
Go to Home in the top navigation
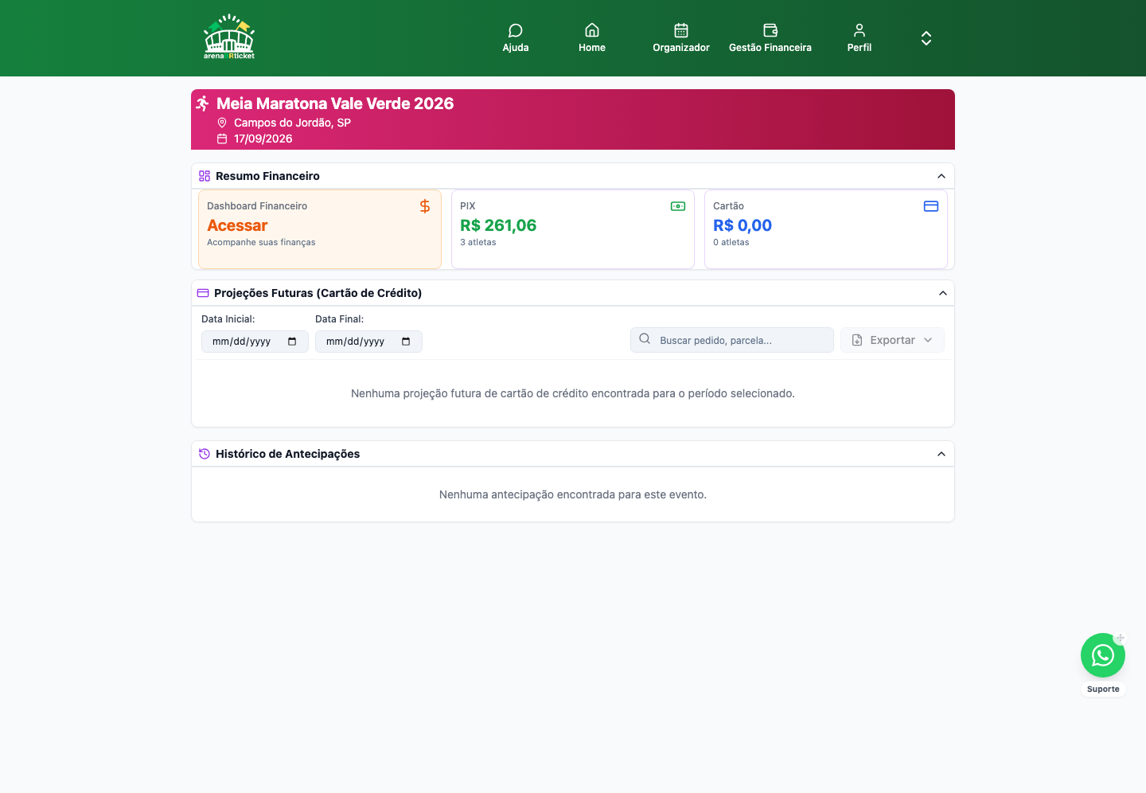tap(592, 38)
